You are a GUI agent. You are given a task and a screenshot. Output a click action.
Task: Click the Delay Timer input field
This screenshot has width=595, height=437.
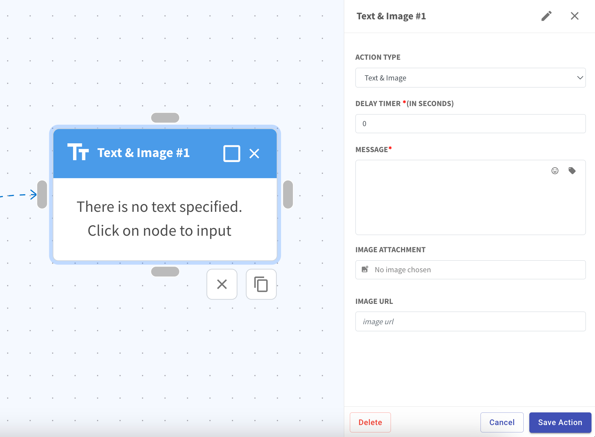[x=470, y=124]
